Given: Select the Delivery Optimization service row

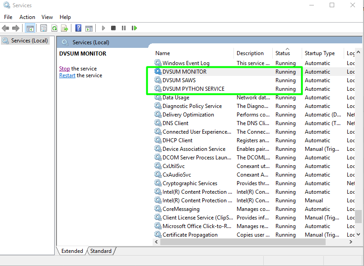Looking at the screenshot, I should click(x=254, y=114).
